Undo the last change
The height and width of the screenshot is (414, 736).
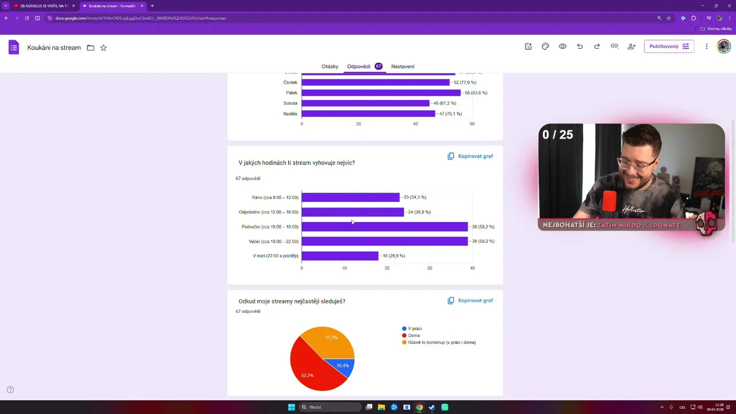580,47
